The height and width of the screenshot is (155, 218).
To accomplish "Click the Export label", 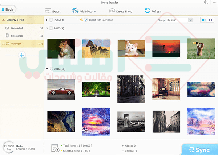I will [56, 12].
